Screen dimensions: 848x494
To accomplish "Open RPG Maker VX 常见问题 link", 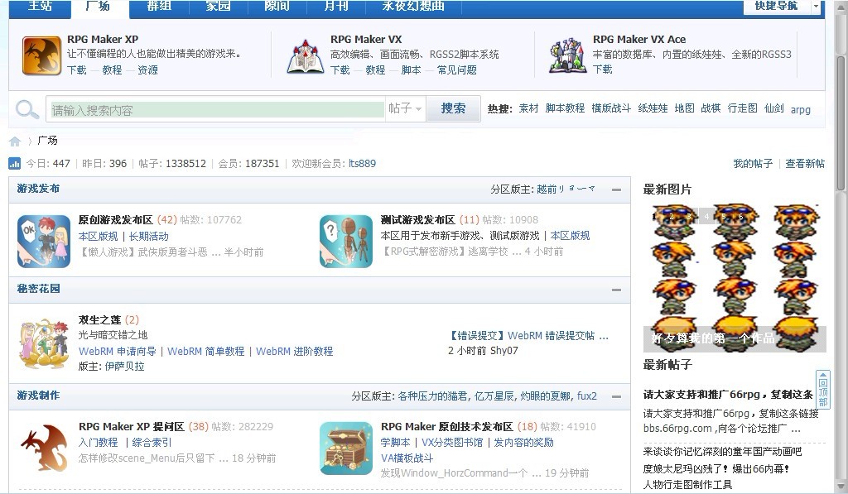I will pyautogui.click(x=457, y=70).
